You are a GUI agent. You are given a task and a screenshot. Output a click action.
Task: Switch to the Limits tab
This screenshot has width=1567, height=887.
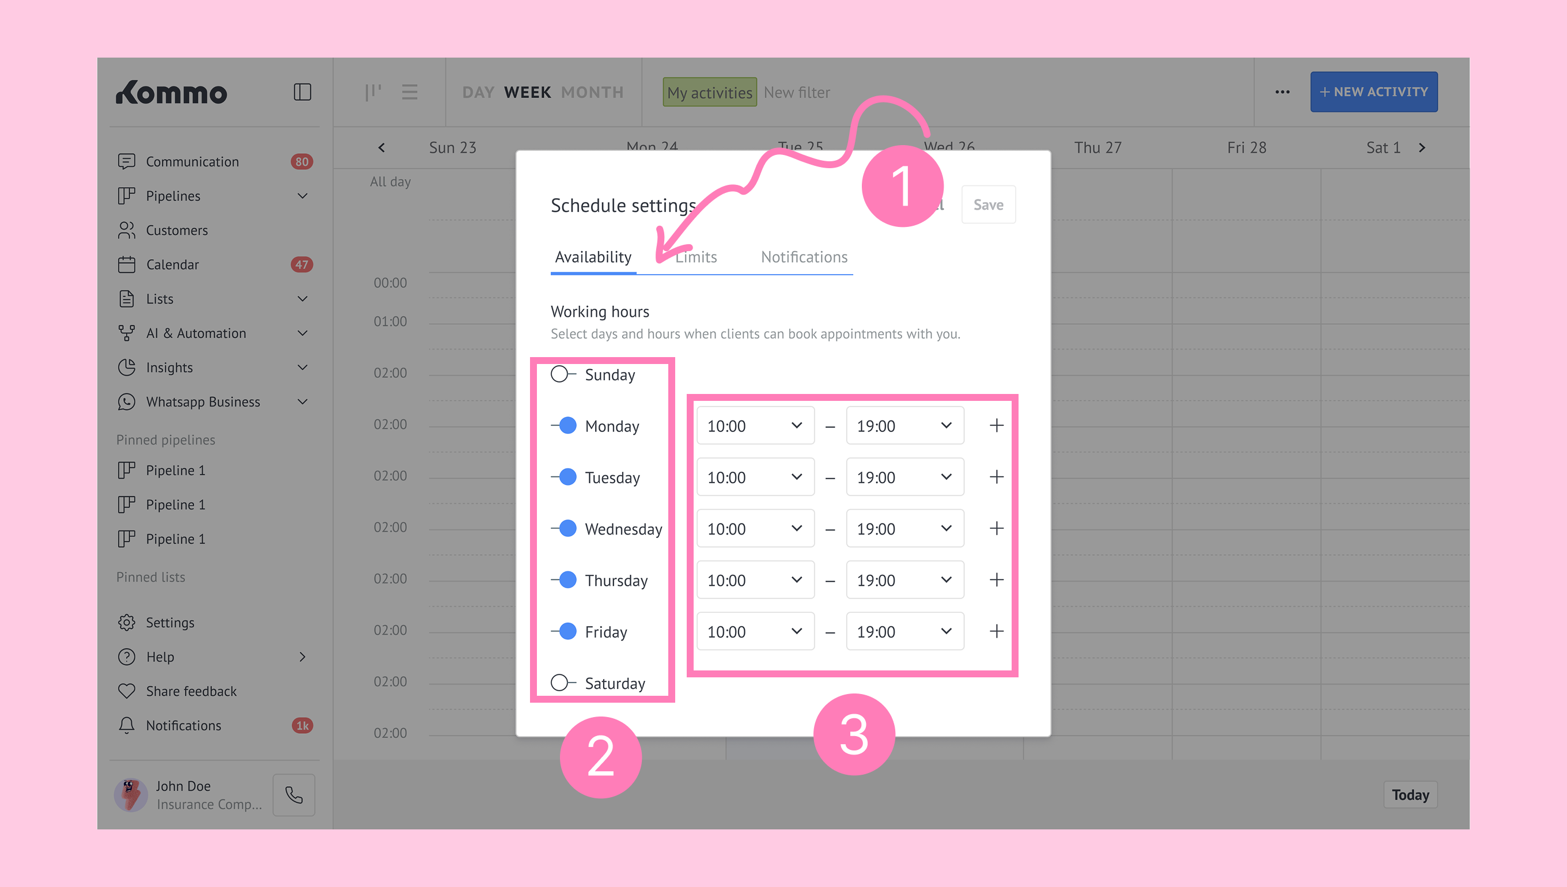click(697, 257)
